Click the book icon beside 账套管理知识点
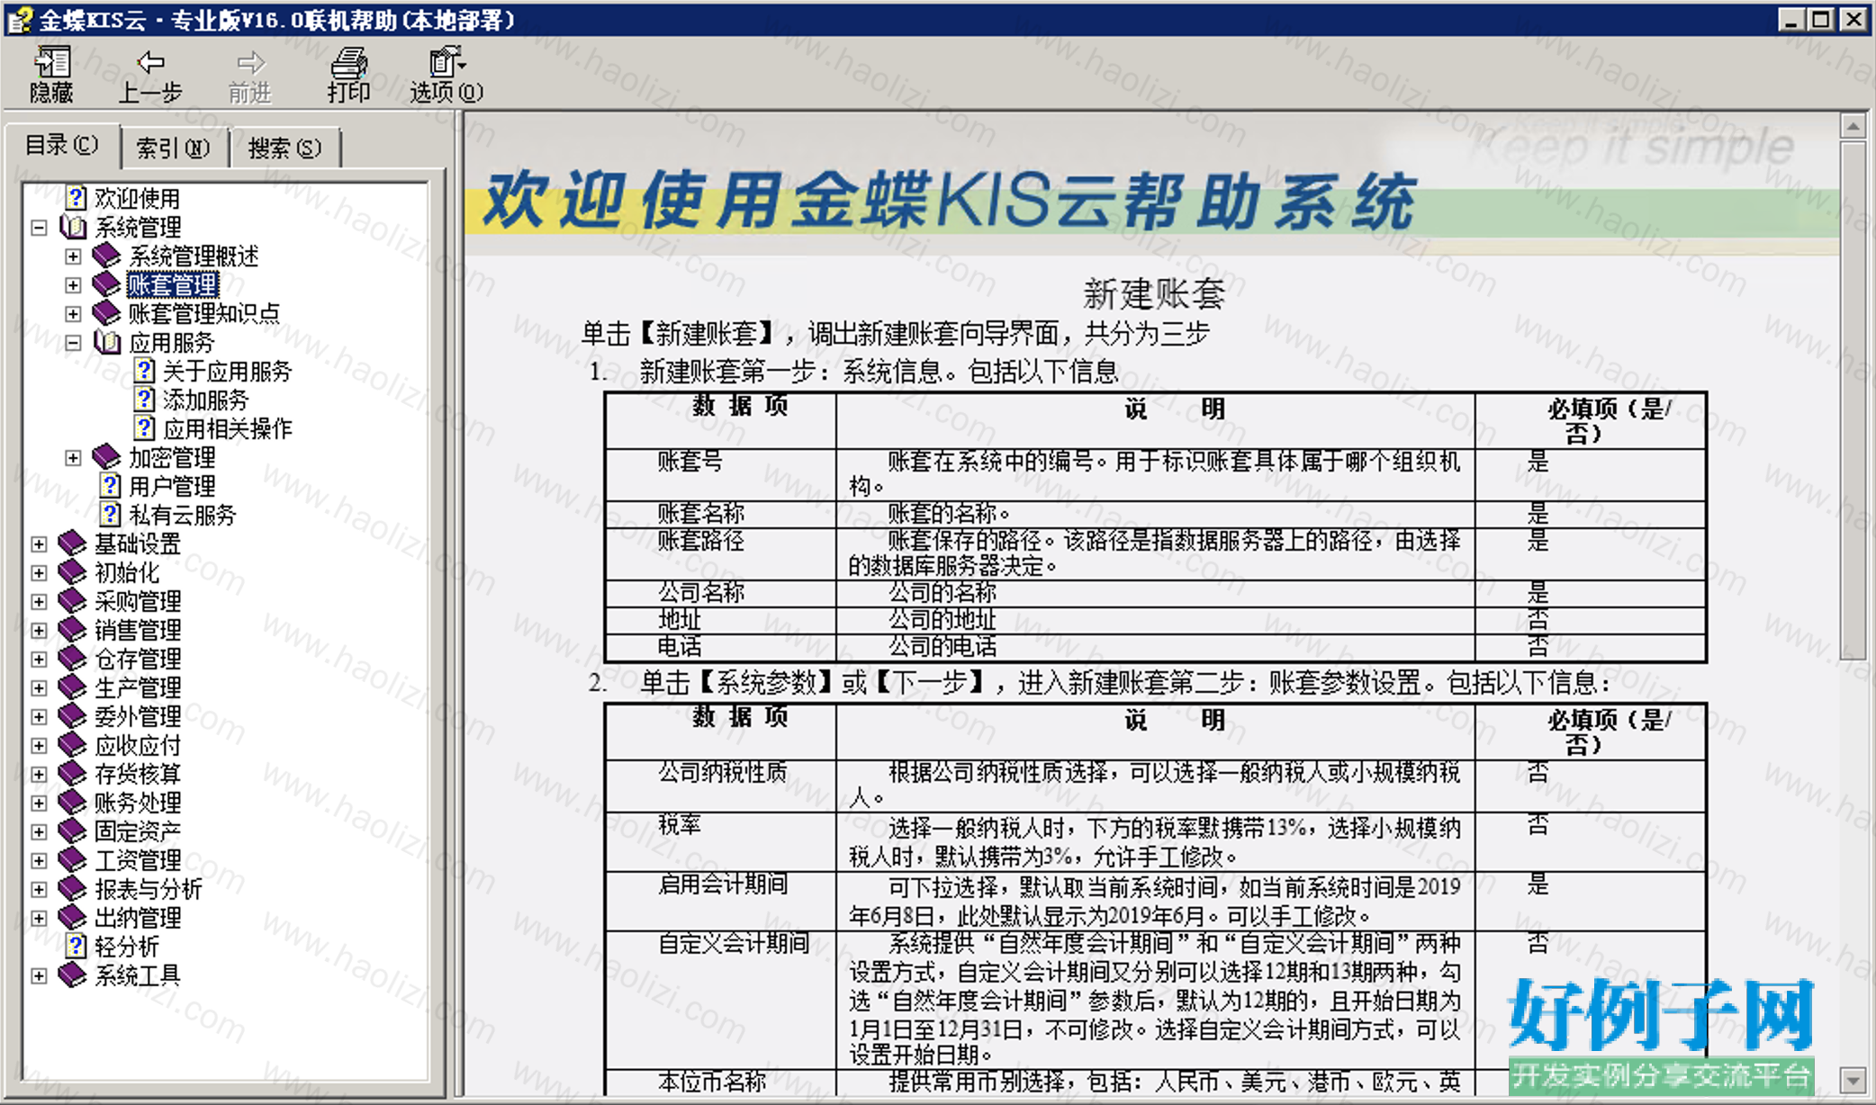 106,313
